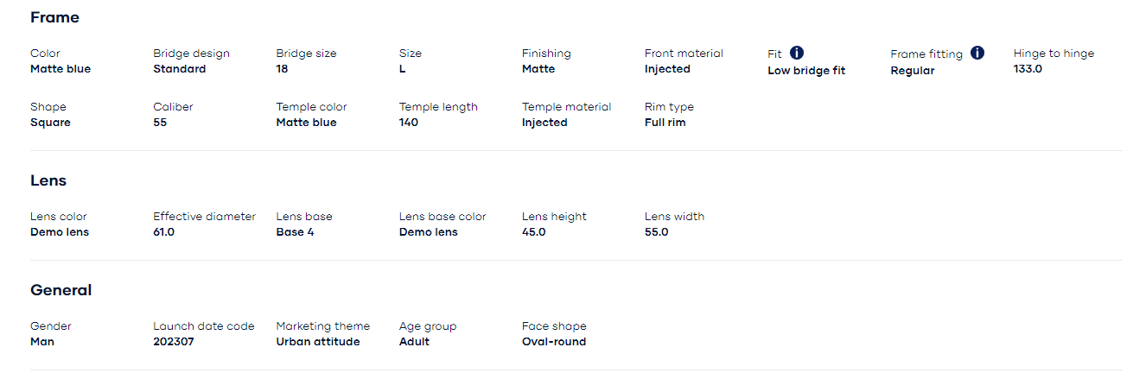Image resolution: width=1146 pixels, height=379 pixels.
Task: Click the Temple length value 140
Action: click(409, 123)
